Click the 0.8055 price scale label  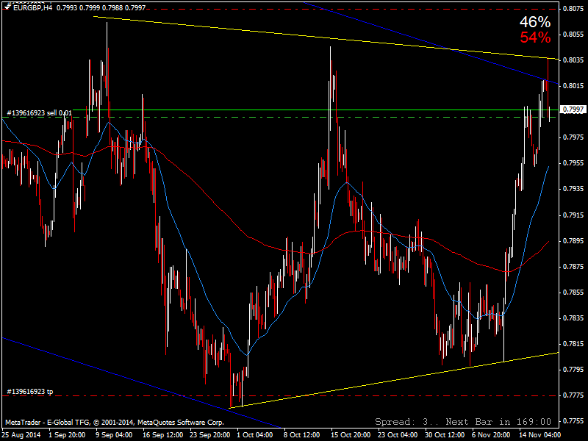(x=573, y=34)
